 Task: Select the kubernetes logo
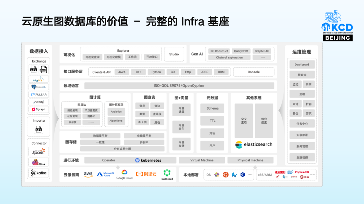(148, 160)
